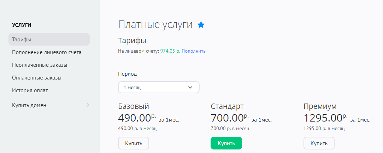Select Тарифы in the sidebar menu

49,39
